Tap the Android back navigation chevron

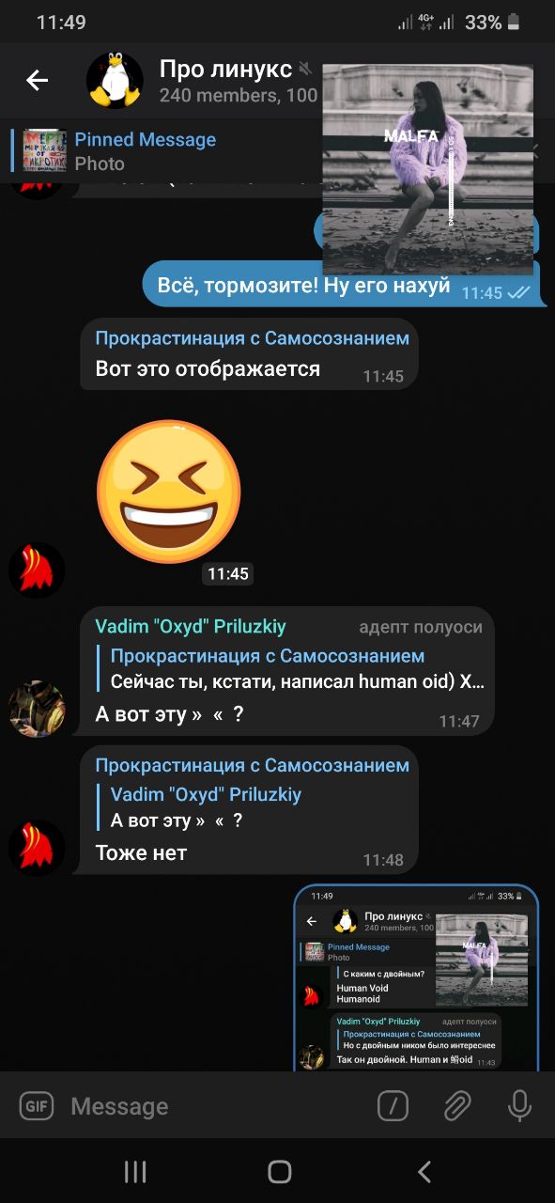point(424,1171)
